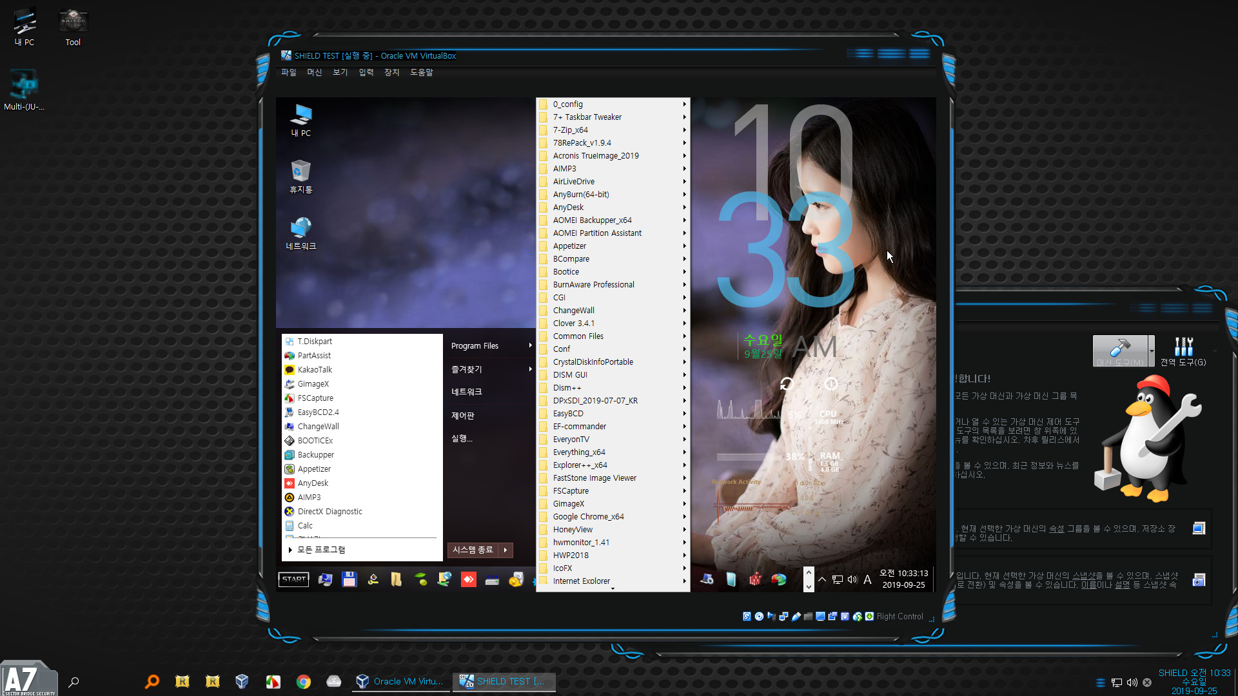This screenshot has height=696, width=1238.
Task: Click the snapshot details icon in VirtualBox Manager
Action: click(1199, 580)
